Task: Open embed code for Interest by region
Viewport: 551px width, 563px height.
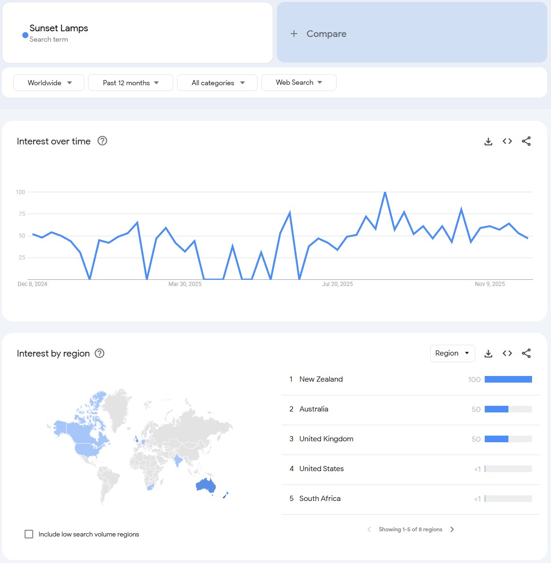Action: tap(507, 353)
